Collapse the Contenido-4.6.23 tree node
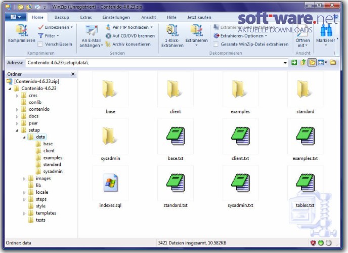Screen dimensions: 348x253 (x=10, y=89)
